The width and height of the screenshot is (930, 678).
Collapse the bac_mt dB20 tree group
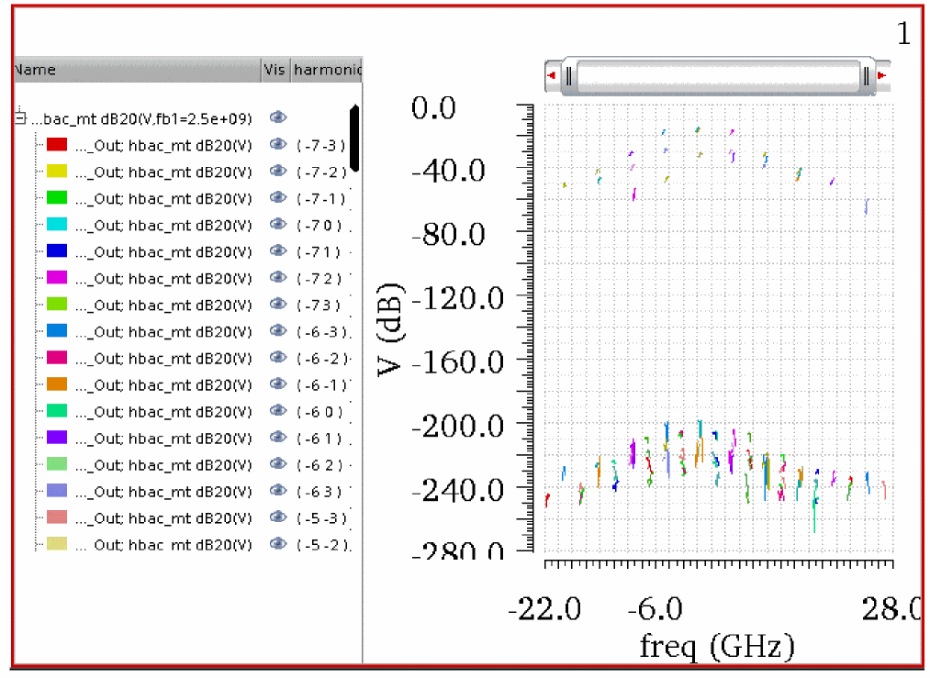[x=19, y=118]
